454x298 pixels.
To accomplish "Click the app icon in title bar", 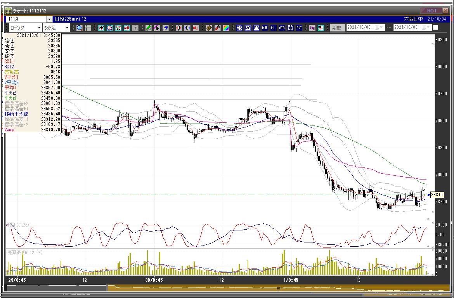I will 8,11.
